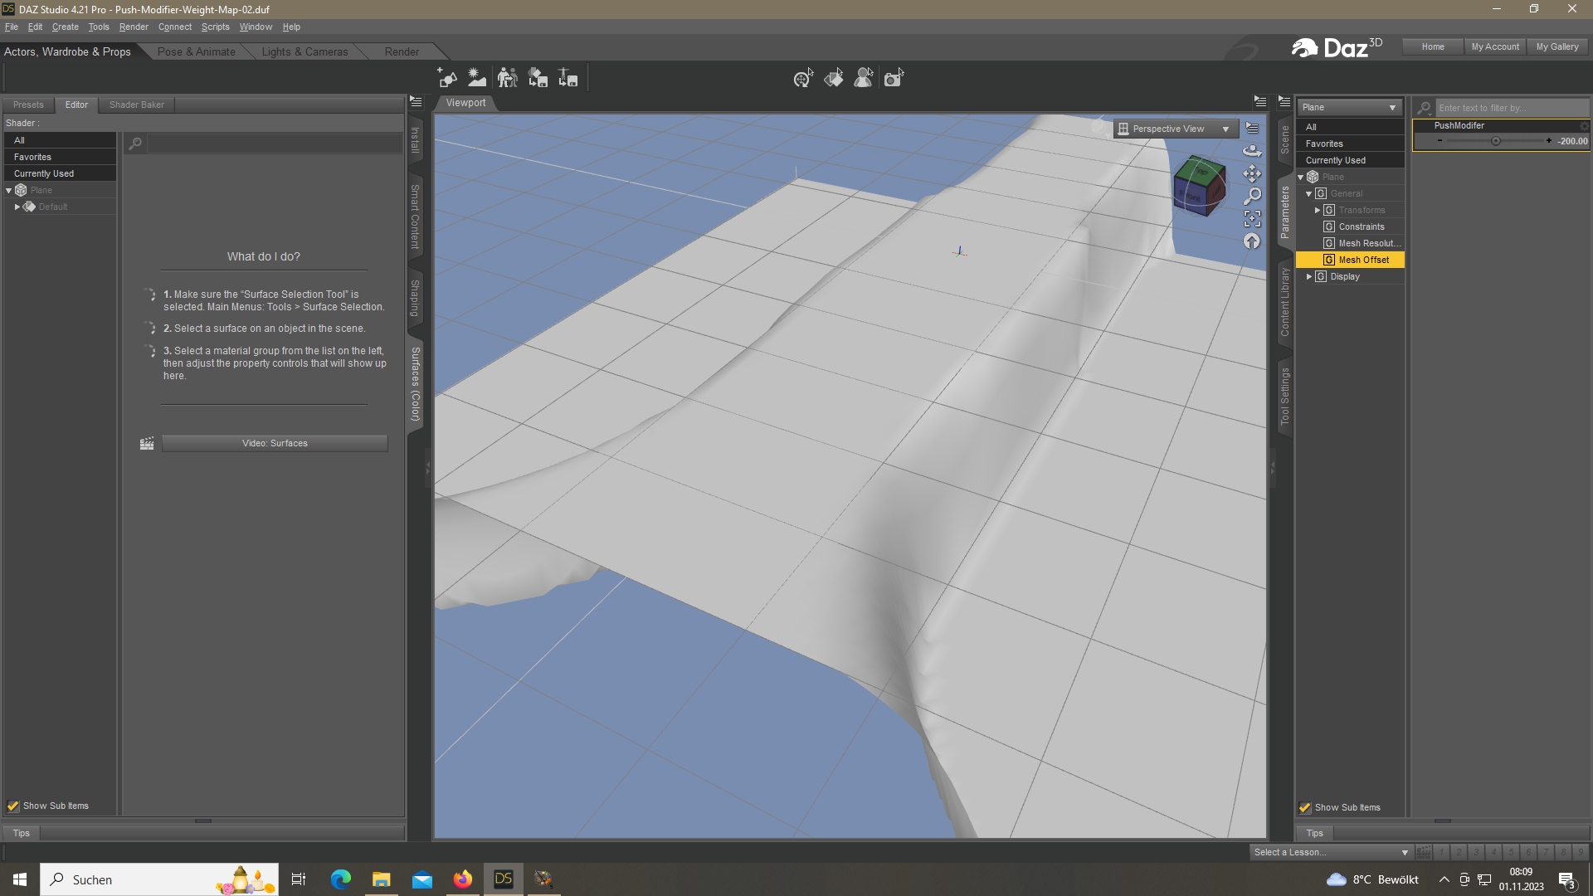Toggle Show Sub Items in Surfaces pane
This screenshot has height=896, width=1593.
[13, 806]
